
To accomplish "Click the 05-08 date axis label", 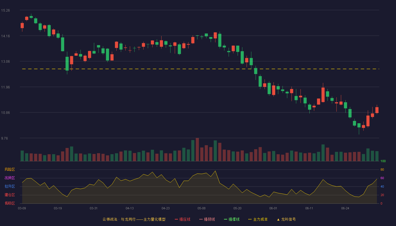I will coord(201,208).
